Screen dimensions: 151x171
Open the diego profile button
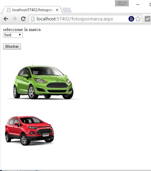click(x=122, y=3)
